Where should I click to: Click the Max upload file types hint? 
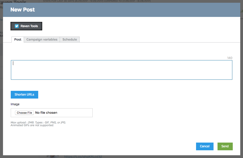38,123
